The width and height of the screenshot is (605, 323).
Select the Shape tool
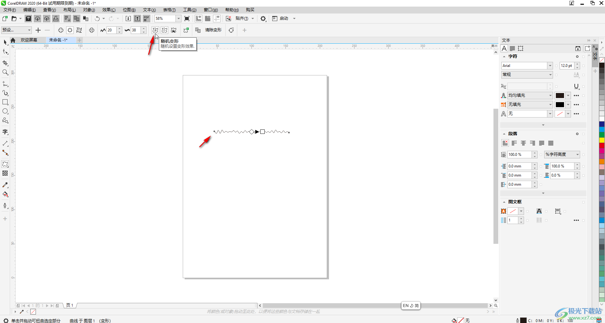(5, 52)
